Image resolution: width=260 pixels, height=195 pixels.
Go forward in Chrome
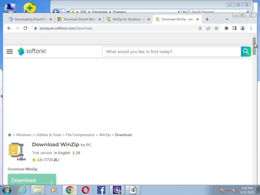pyautogui.click(x=17, y=28)
